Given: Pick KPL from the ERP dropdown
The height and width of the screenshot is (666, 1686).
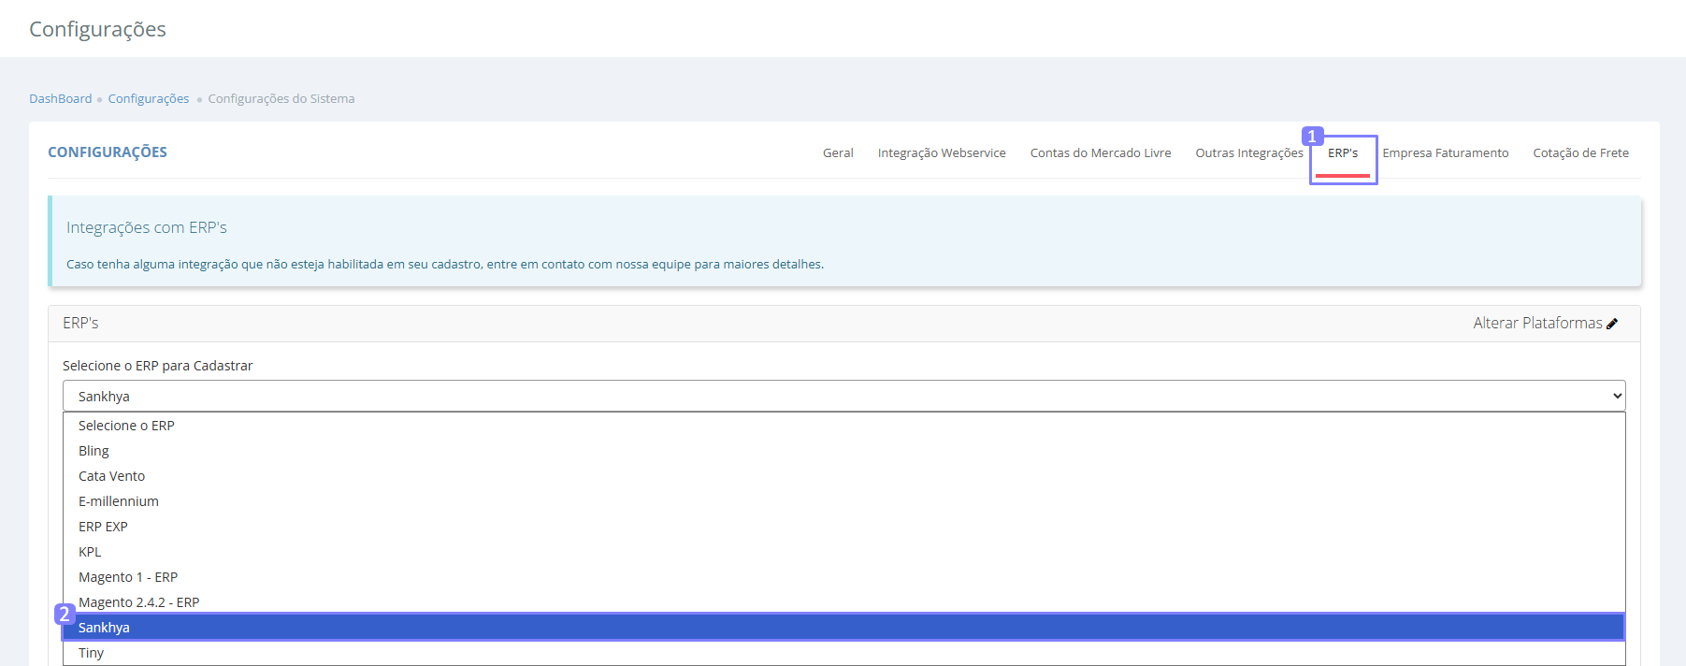Looking at the screenshot, I should click(x=844, y=552).
